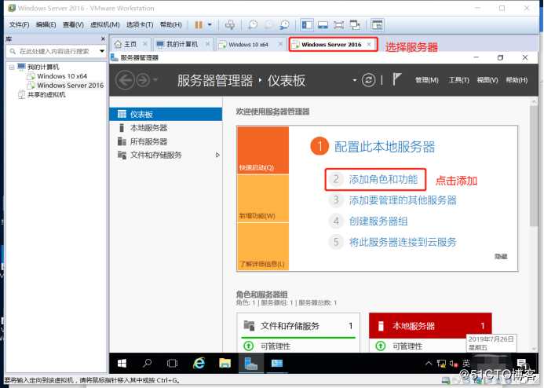Close the Windows Server 2016 tab
This screenshot has width=544, height=388.
tap(369, 45)
